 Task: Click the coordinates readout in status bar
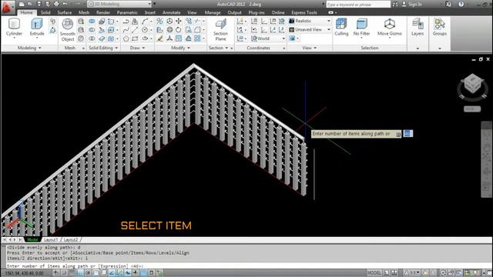[25, 273]
